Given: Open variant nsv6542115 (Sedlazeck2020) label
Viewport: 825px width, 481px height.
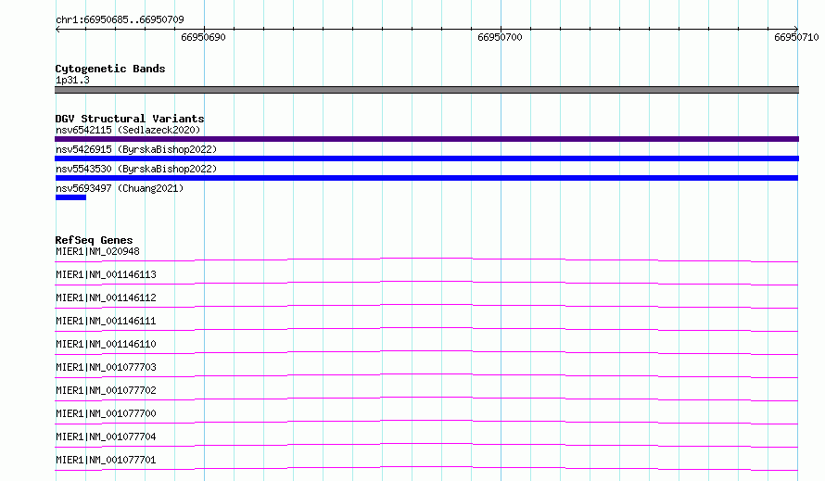Looking at the screenshot, I should point(128,130).
